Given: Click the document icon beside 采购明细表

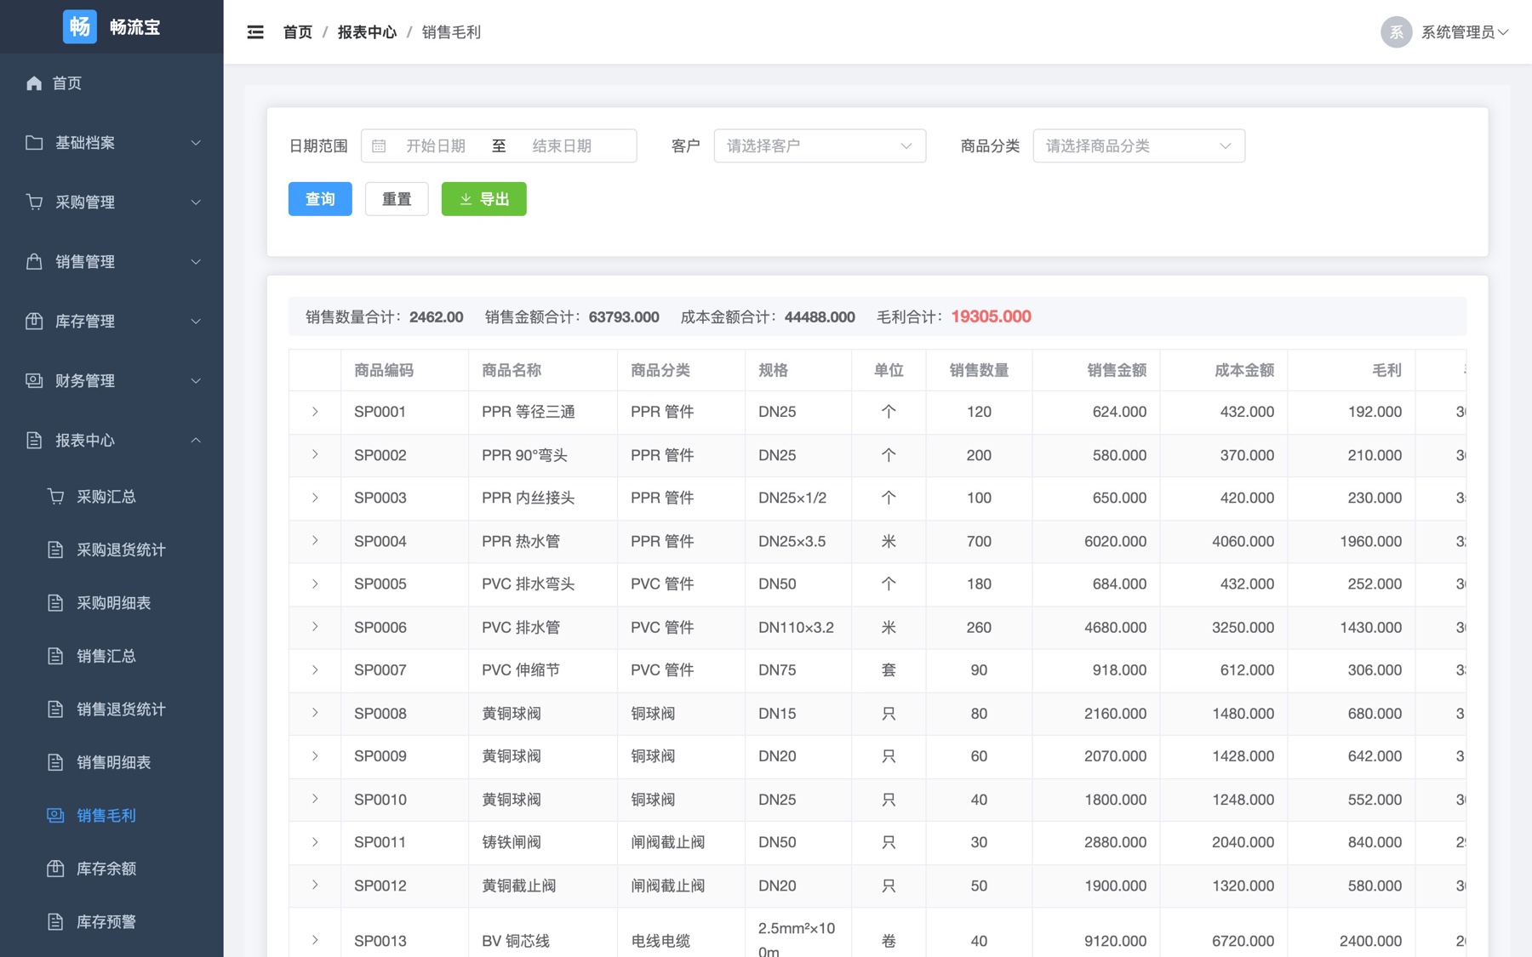Looking at the screenshot, I should [x=55, y=602].
